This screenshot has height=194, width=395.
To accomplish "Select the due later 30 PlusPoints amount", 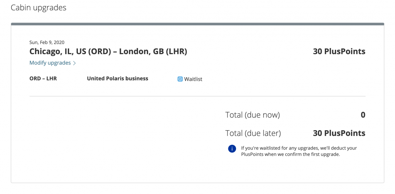I will [339, 133].
